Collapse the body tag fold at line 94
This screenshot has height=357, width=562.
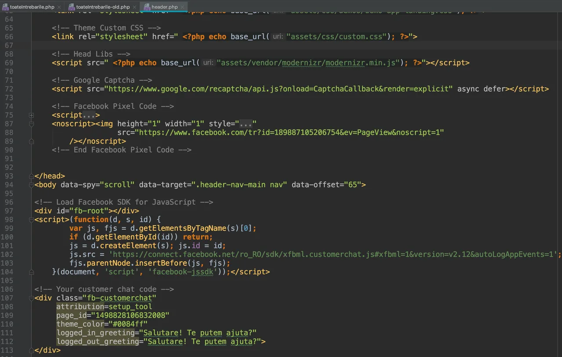tap(31, 185)
